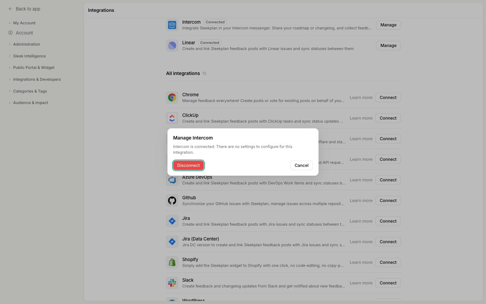Click the Integrations page title
Screen dimensions: 486x304
(x=101, y=10)
